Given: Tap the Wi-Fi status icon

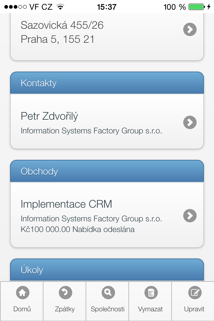Looking at the screenshot, I should coord(61,7).
